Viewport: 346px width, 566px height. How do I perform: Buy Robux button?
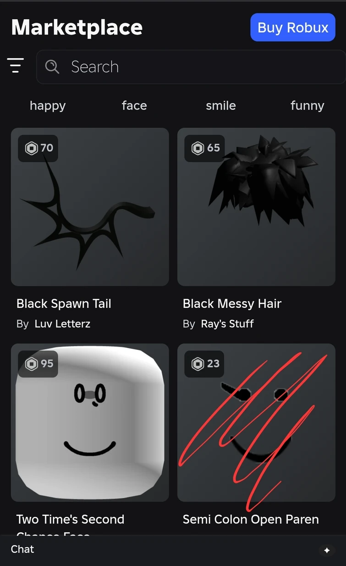click(x=293, y=28)
